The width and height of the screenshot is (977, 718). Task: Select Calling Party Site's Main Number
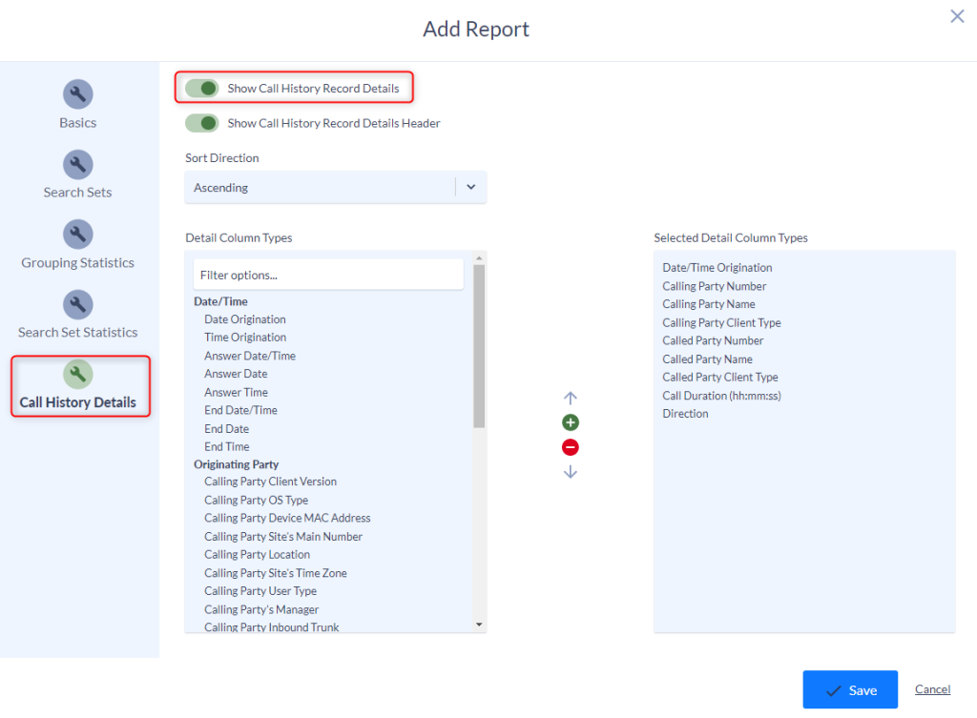[x=282, y=537]
